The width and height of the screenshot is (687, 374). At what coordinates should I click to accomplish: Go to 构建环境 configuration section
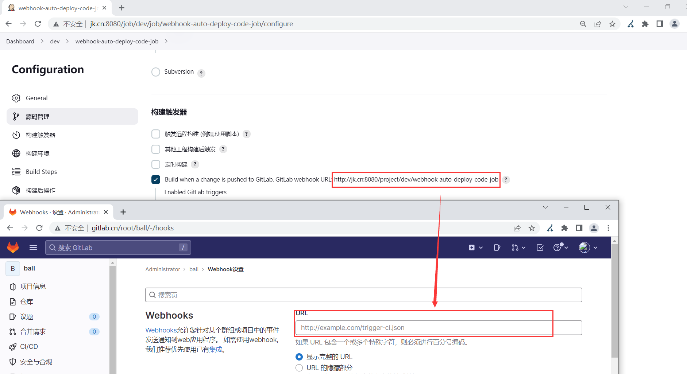[x=72, y=153]
